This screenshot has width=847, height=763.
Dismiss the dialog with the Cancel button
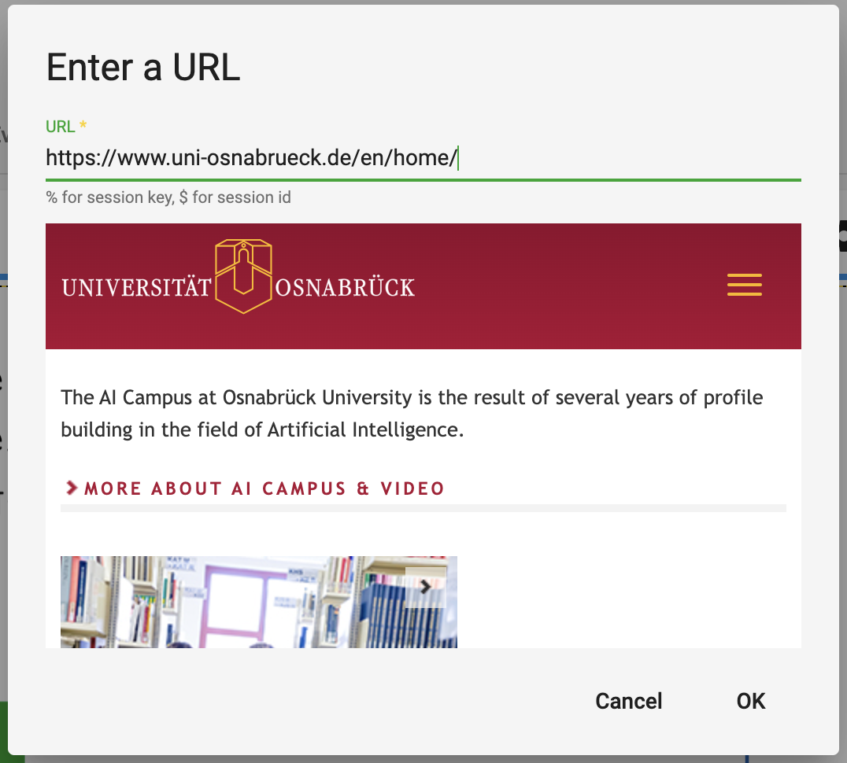coord(629,701)
